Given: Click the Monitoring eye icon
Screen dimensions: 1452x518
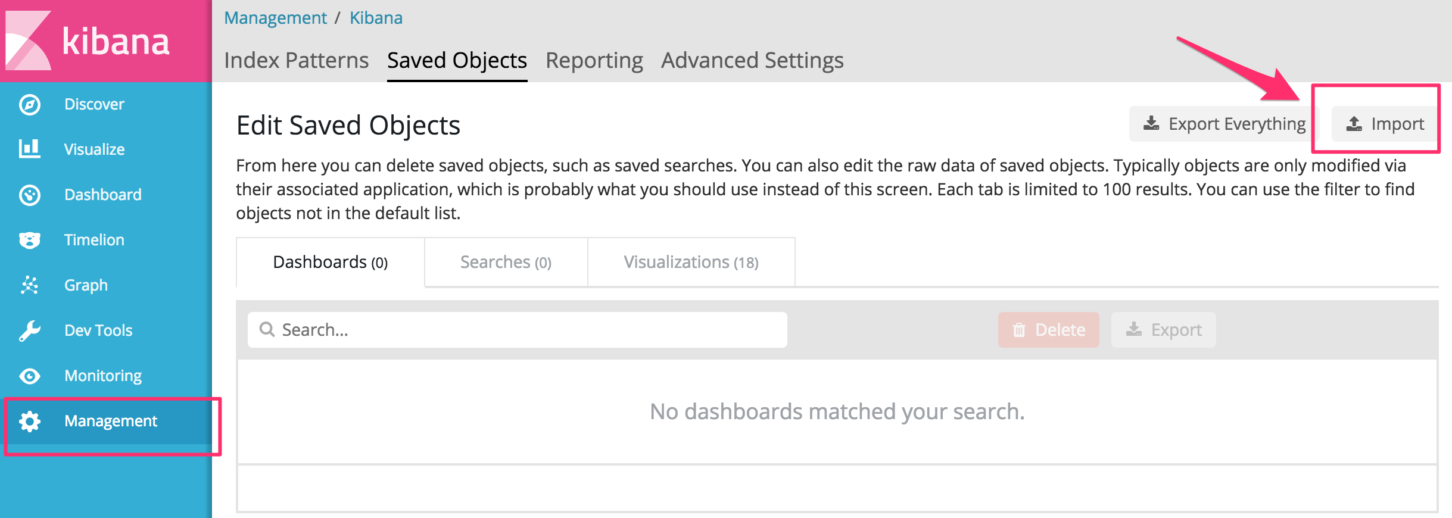Looking at the screenshot, I should [x=30, y=376].
